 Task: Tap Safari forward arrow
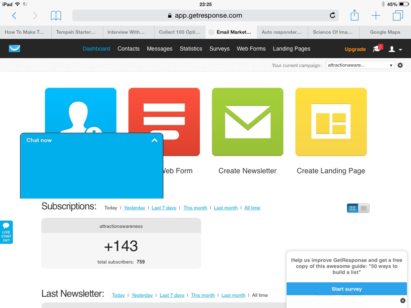coord(35,16)
